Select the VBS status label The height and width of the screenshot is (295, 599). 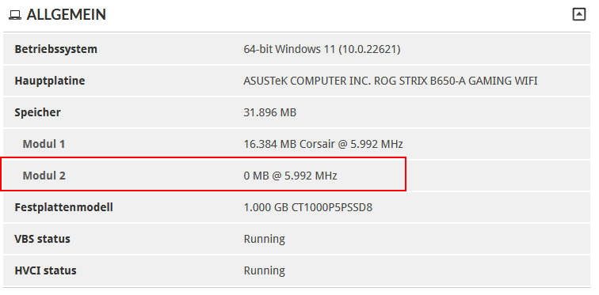point(43,239)
